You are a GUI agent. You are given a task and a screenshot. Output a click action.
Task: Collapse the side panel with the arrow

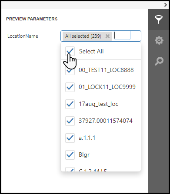[166, 5]
